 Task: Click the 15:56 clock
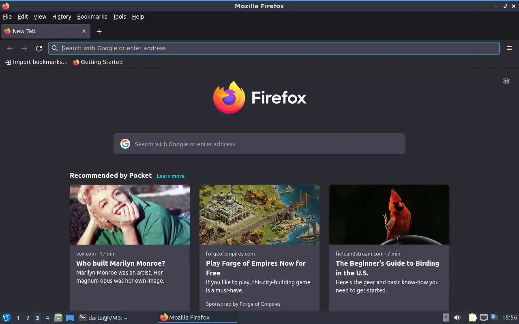click(x=510, y=318)
